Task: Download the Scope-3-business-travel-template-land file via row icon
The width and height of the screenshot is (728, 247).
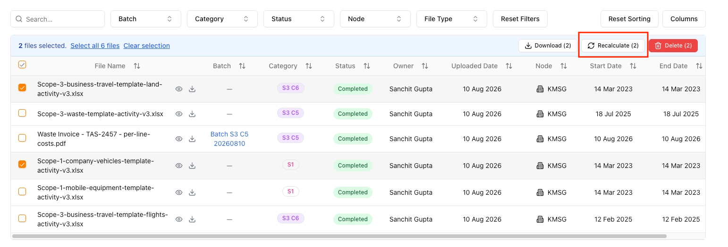Action: 192,89
